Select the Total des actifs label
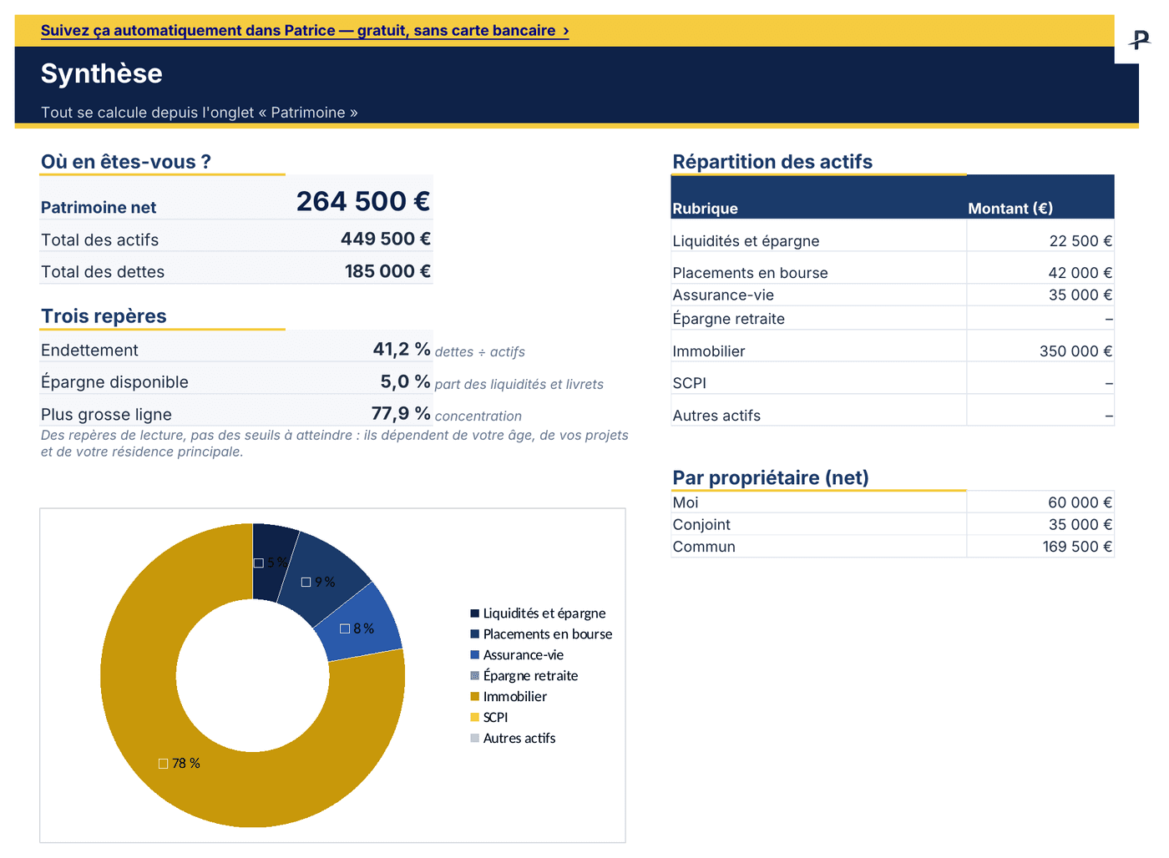The height and width of the screenshot is (858, 1169). (99, 240)
